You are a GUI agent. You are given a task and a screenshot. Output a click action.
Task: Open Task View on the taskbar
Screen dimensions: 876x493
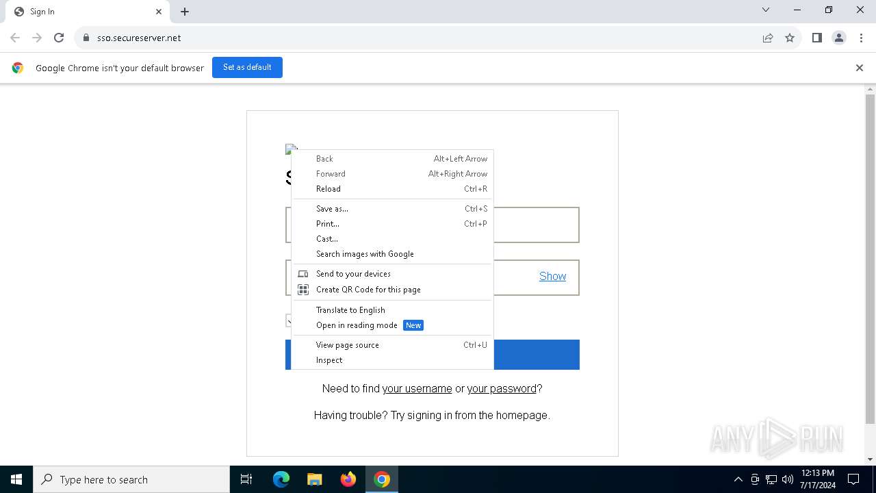[x=246, y=479]
